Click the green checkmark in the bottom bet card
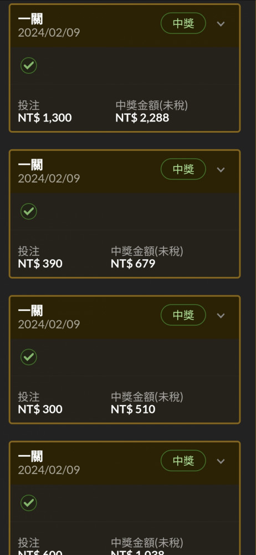The height and width of the screenshot is (555, 256). 29,503
